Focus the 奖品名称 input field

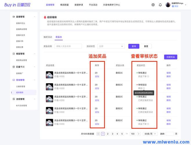[x=68, y=46]
